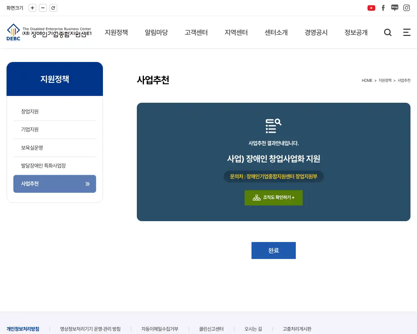Open the 정보공개 main menu
This screenshot has width=417, height=334.
356,32
